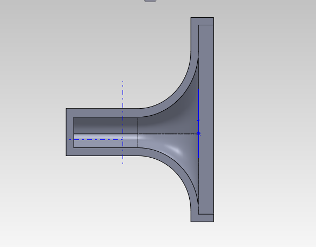Click the small gray tab at top edge
The width and height of the screenshot is (316, 247).
click(150, 1)
